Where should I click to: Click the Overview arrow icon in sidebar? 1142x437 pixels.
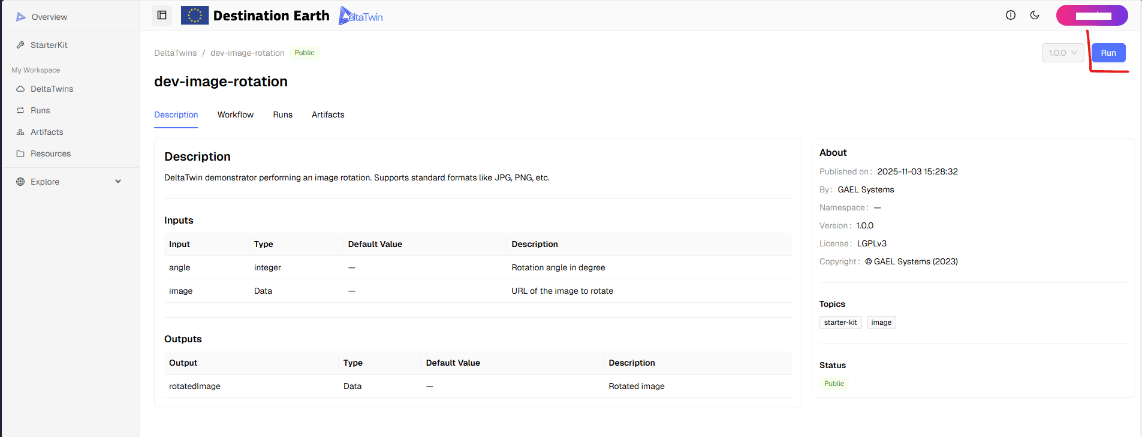[x=21, y=17]
